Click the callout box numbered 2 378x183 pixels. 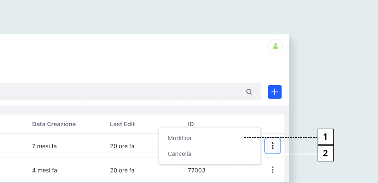[x=326, y=153]
